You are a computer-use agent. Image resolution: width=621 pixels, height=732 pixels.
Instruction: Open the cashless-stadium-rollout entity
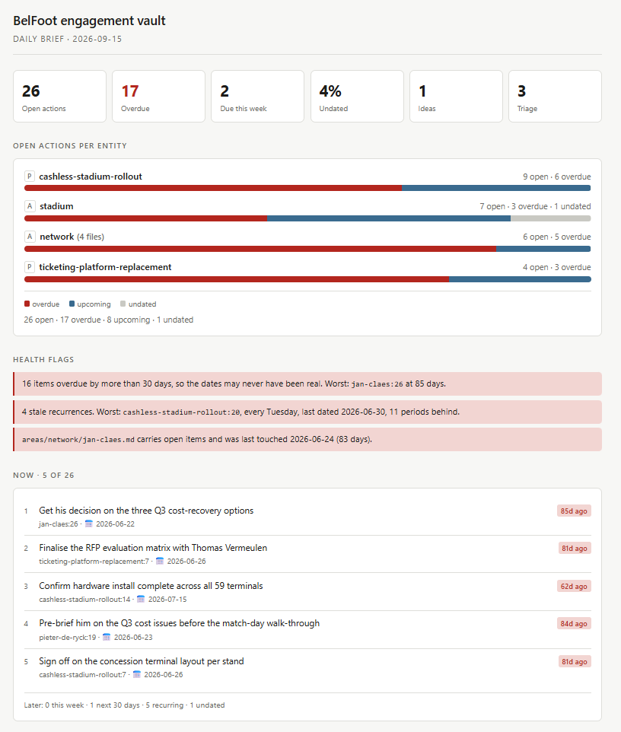click(91, 177)
